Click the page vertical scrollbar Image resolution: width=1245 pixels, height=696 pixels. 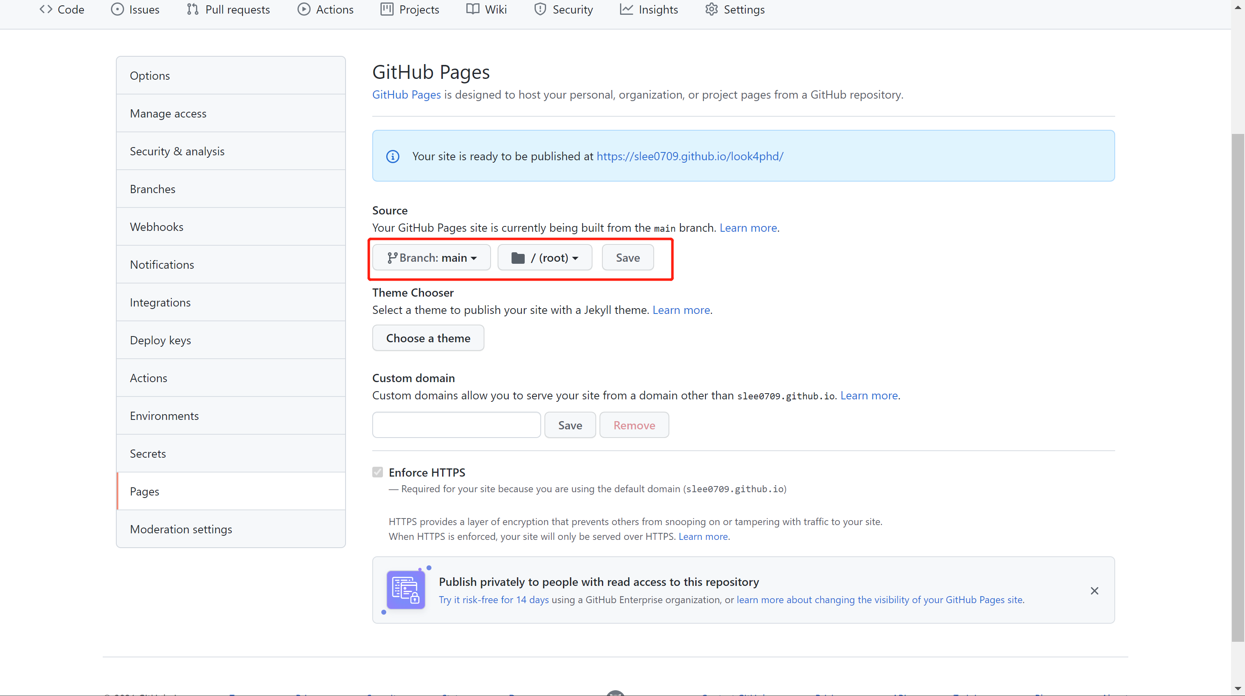coord(1238,387)
